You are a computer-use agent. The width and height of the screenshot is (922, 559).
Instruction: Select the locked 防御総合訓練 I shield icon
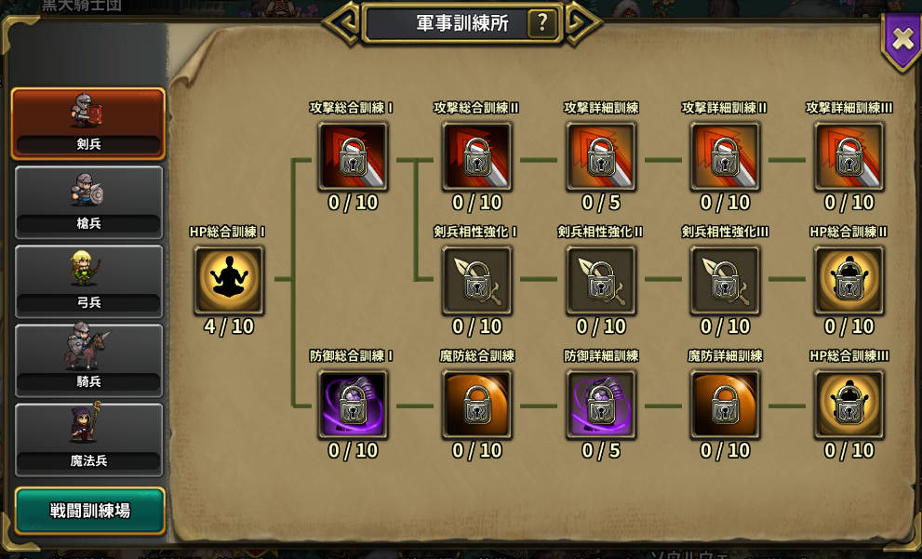point(353,405)
